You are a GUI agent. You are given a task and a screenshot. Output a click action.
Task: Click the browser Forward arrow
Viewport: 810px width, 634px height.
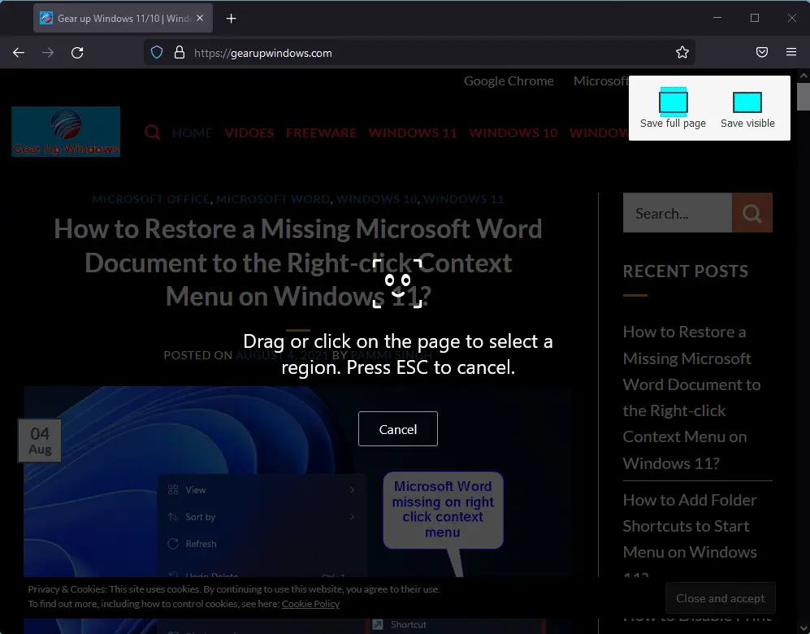(47, 53)
